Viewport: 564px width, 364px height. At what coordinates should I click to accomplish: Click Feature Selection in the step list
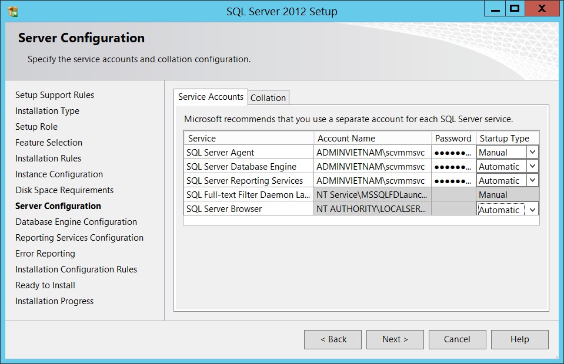49,143
